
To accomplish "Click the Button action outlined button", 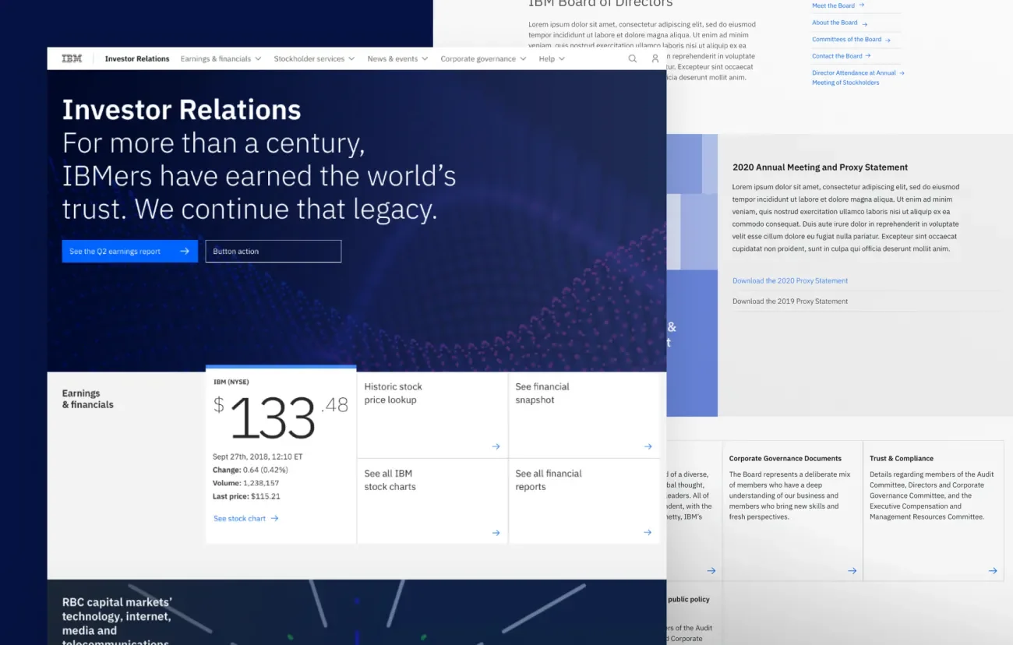I will (x=274, y=251).
